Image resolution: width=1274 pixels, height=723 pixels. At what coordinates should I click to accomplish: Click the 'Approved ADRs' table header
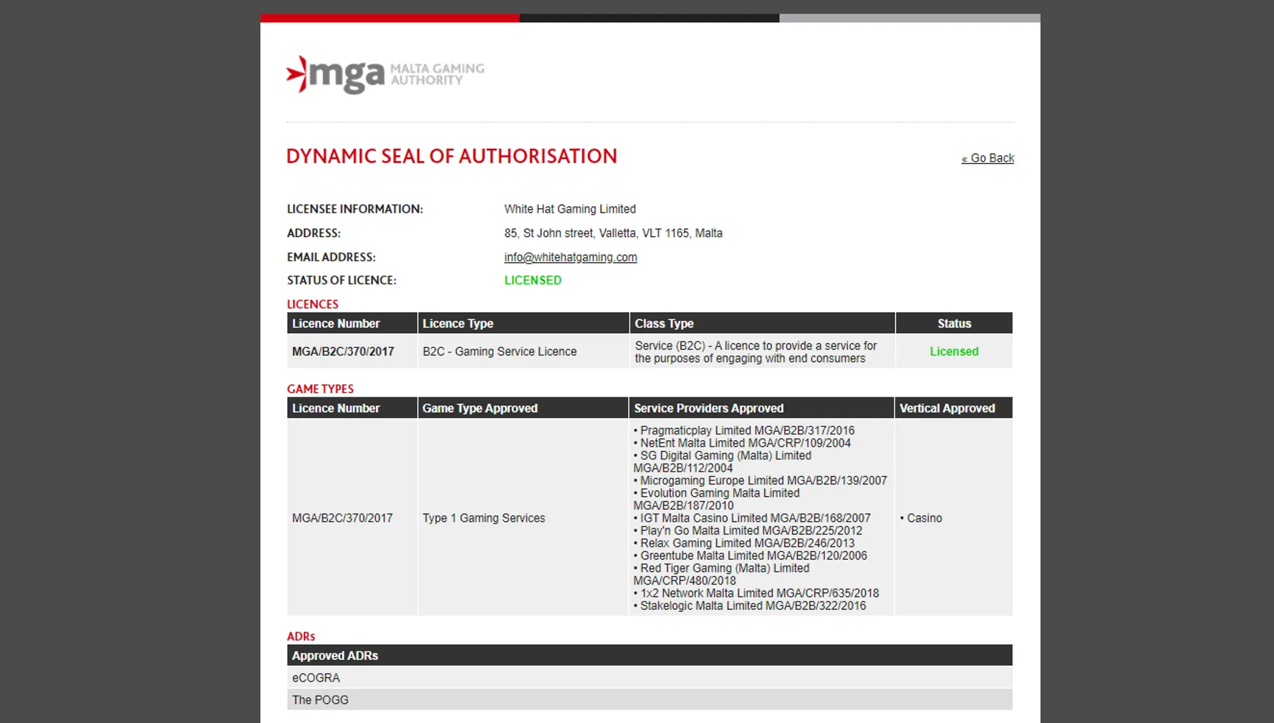pos(650,656)
